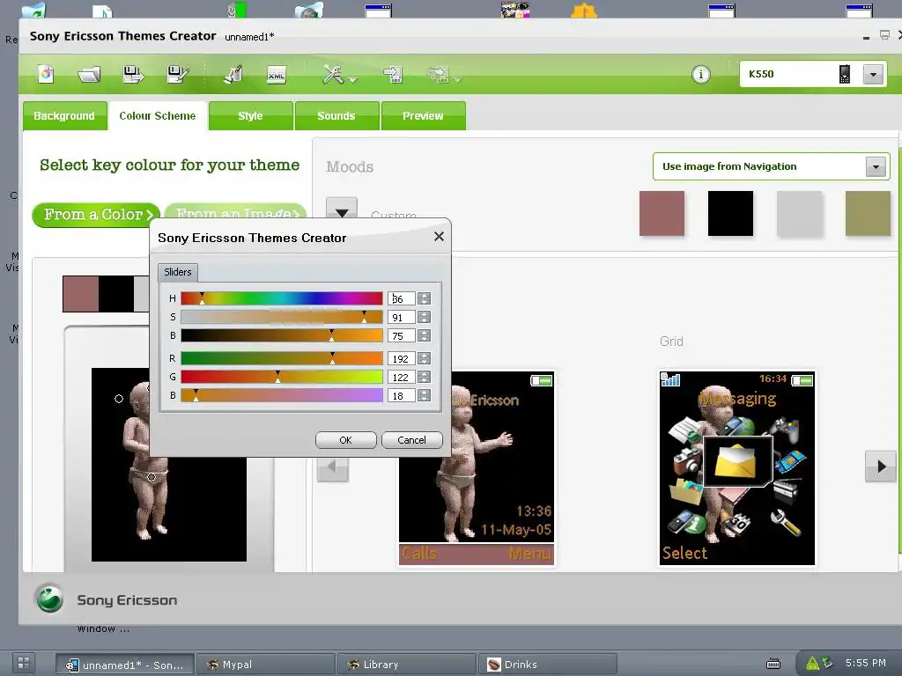
Task: Click the From a Color button
Action: pos(96,215)
